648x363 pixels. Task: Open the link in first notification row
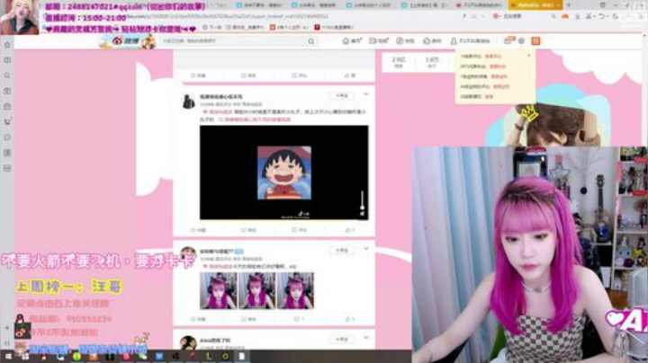tap(492, 56)
